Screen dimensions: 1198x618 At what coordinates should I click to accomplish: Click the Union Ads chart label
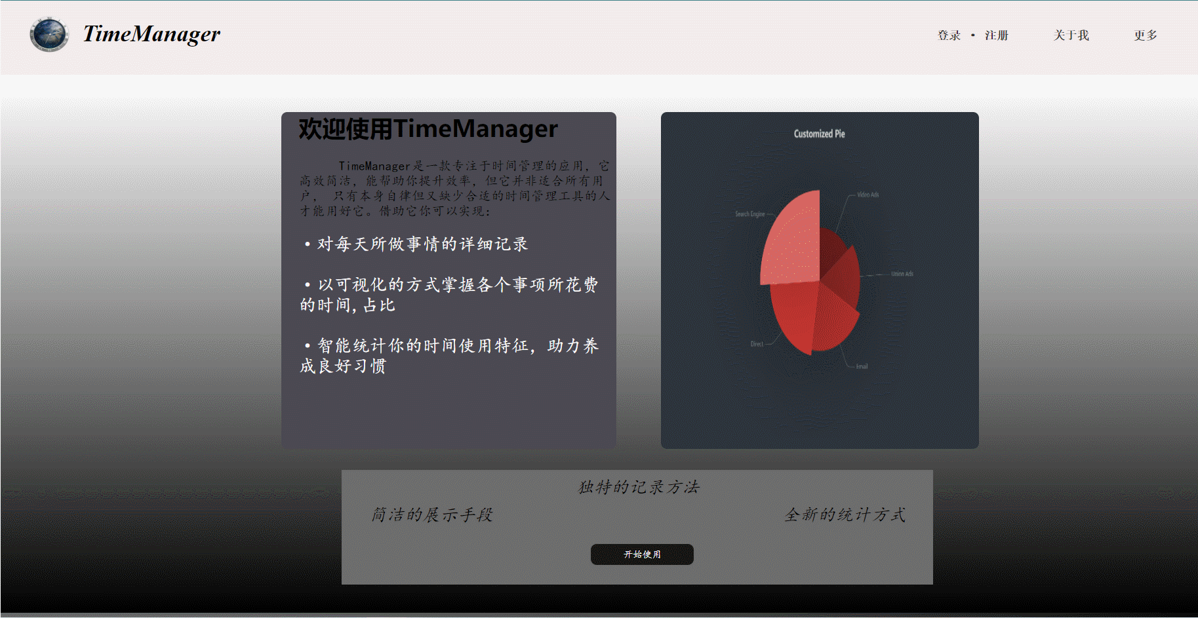[902, 274]
